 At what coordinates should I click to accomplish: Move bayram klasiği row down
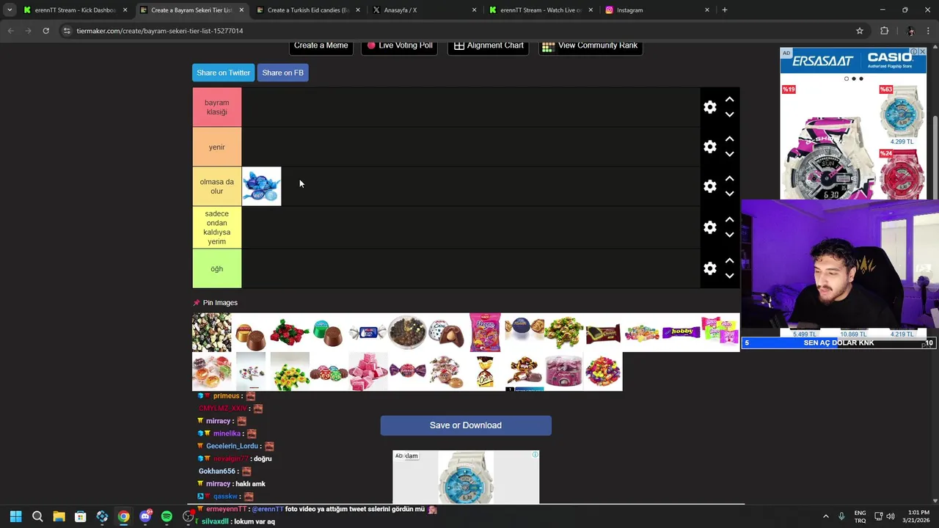click(729, 114)
